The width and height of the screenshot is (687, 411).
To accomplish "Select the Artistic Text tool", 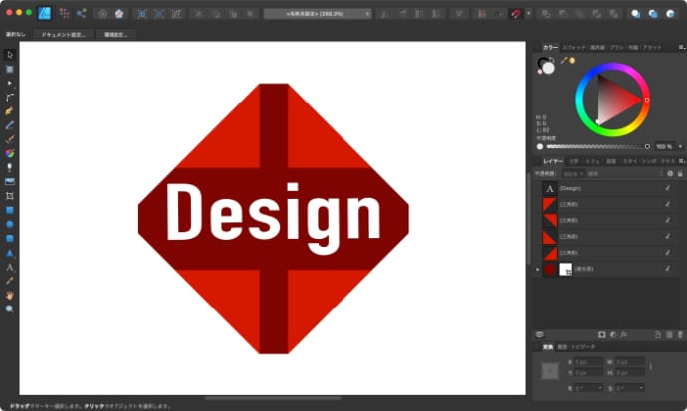I will click(10, 268).
